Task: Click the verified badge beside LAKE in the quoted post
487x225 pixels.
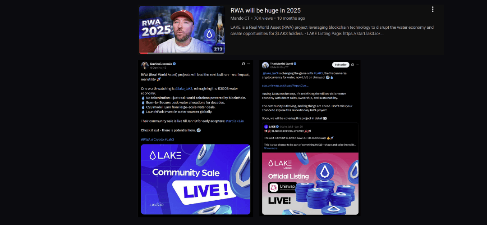Action: click(277, 127)
